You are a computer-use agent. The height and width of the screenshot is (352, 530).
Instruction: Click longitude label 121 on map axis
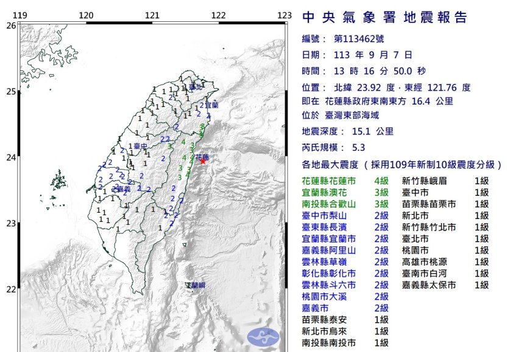[152, 15]
